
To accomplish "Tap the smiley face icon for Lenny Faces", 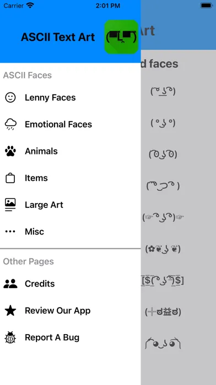I will click(10, 97).
